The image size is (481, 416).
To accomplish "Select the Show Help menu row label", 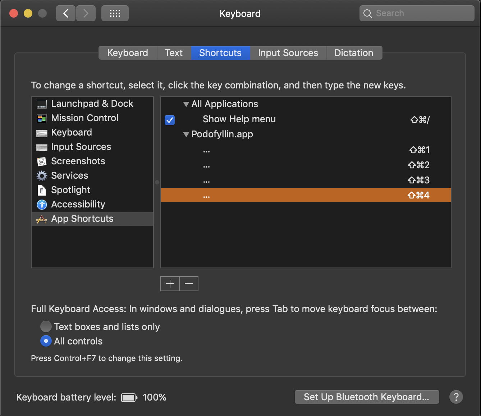I will point(239,119).
